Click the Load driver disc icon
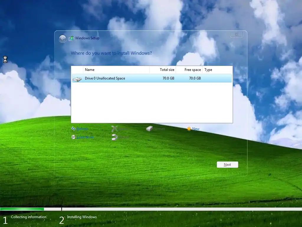Image resolution: width=302 pixels, height=227 pixels. coord(73,137)
